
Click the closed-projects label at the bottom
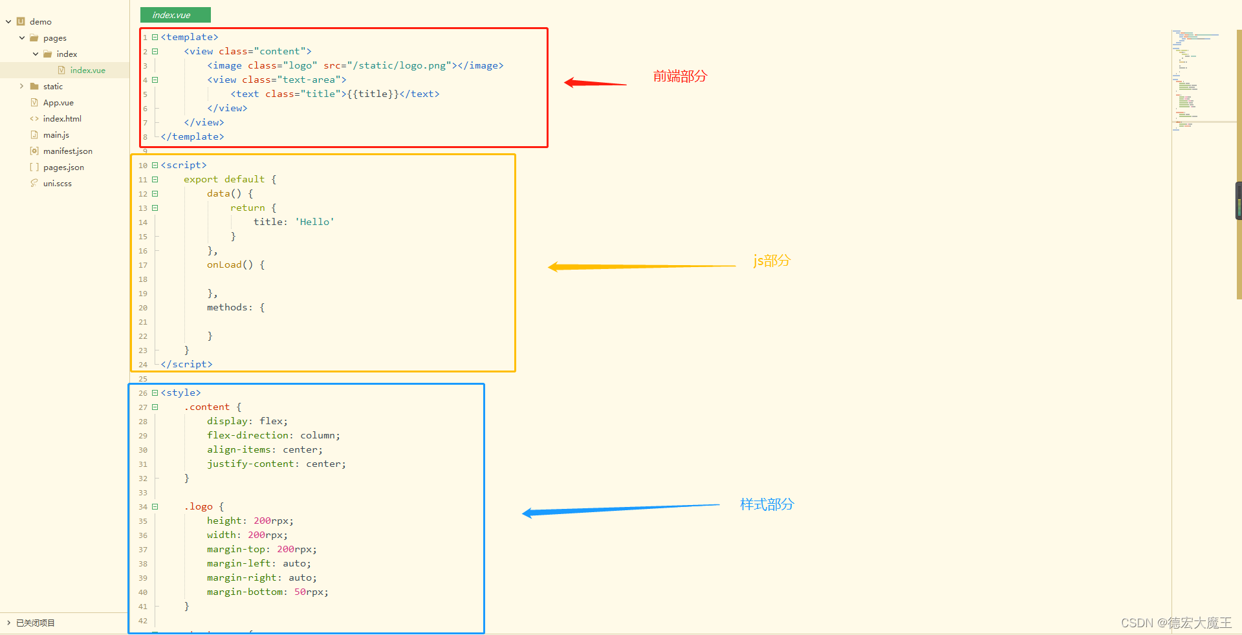36,623
